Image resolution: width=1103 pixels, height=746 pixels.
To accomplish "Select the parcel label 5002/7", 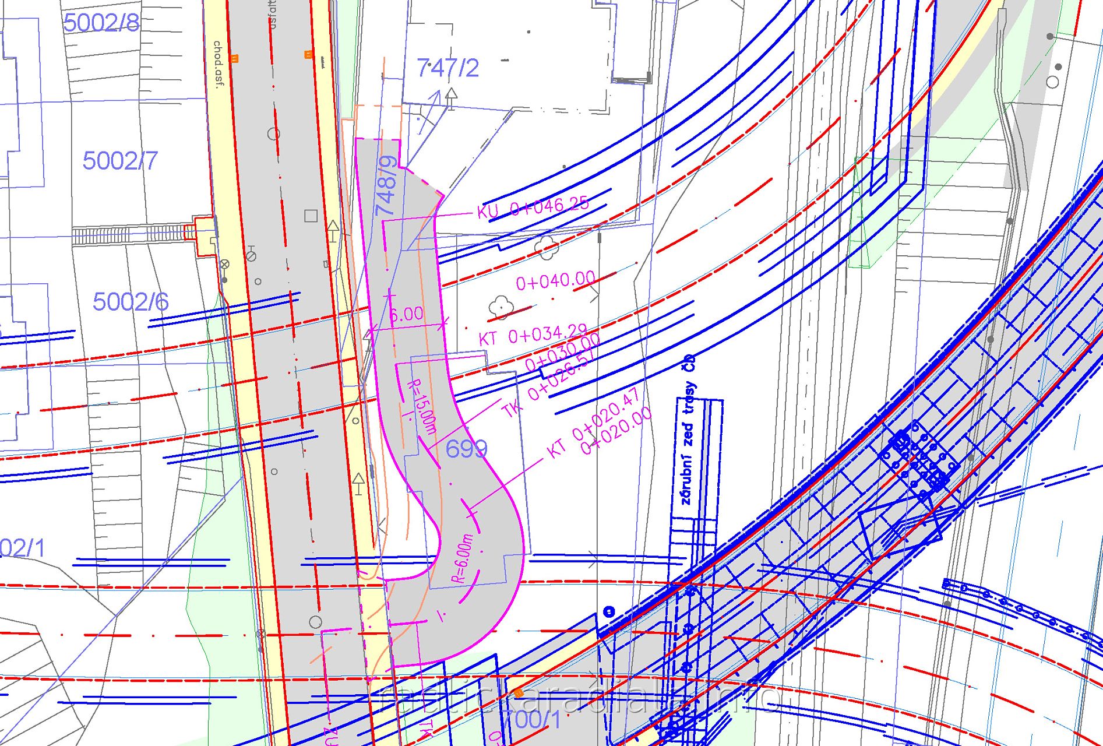I will click(x=120, y=160).
